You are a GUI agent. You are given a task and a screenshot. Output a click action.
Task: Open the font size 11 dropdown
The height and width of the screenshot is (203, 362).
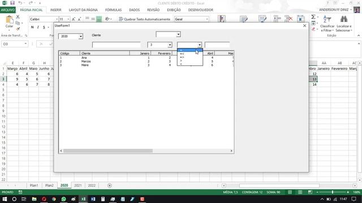click(68, 19)
